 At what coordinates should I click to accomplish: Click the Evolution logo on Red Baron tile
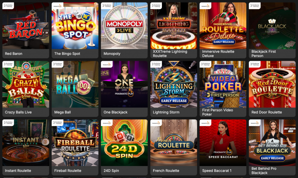coord(8,6)
